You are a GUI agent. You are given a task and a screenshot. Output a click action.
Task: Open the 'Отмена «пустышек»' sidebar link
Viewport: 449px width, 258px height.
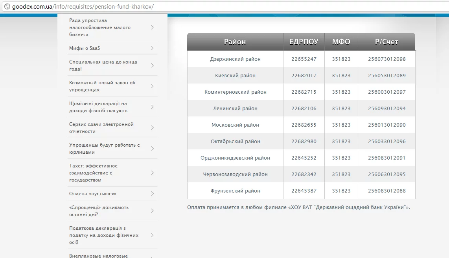point(93,194)
